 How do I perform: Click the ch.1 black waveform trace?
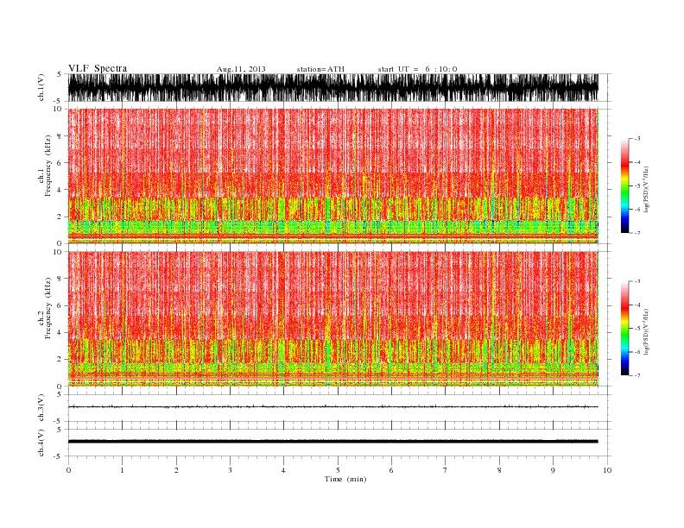coord(333,87)
